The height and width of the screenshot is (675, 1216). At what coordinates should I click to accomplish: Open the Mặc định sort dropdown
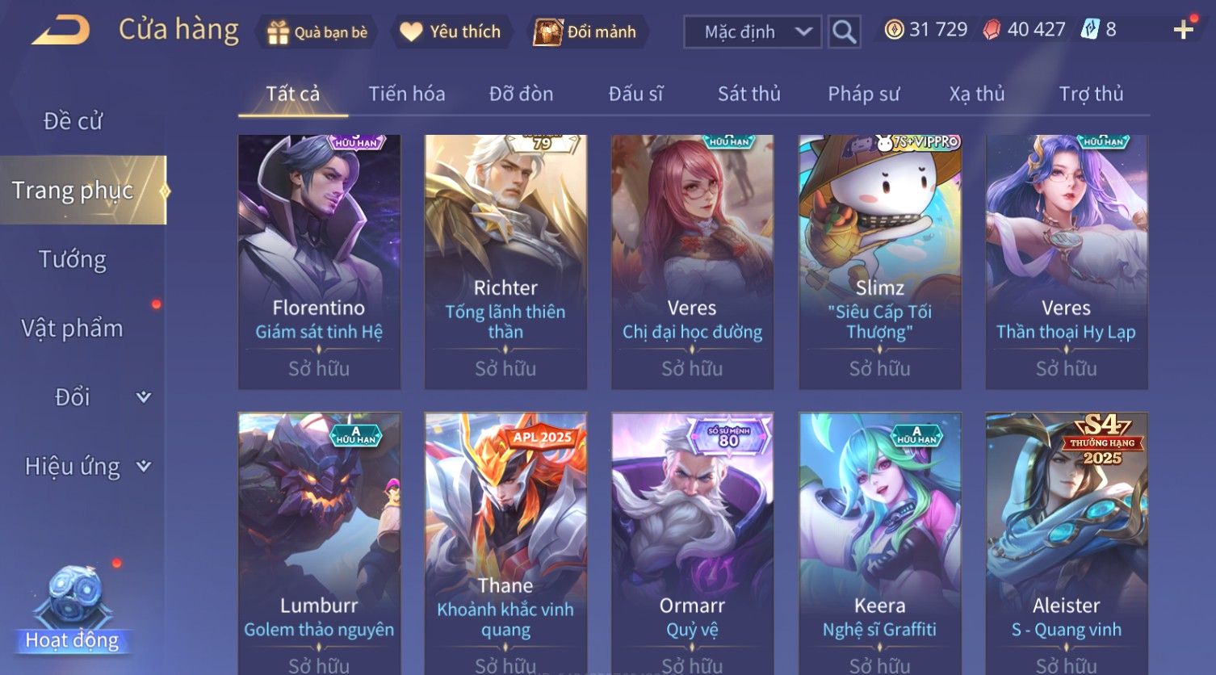tap(752, 31)
